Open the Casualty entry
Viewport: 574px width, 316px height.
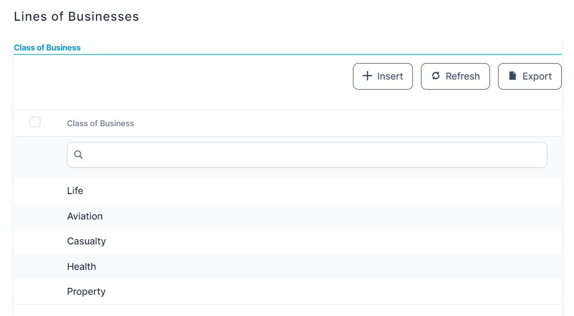pyautogui.click(x=87, y=241)
